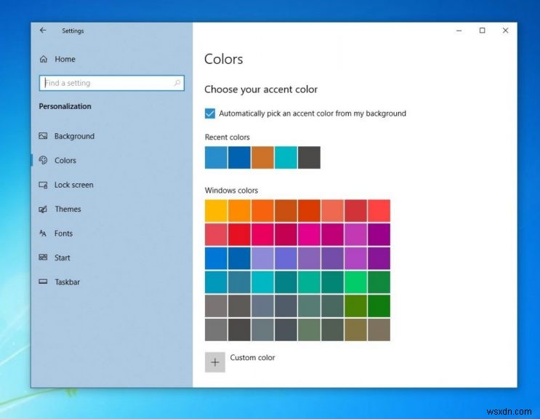Select the first light blue recent color
The width and height of the screenshot is (540, 419).
click(x=216, y=157)
